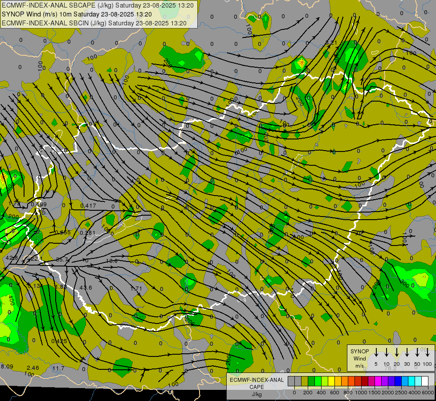Click the 0.655 value on the map
This screenshot has height=401, width=436.
coord(63,233)
